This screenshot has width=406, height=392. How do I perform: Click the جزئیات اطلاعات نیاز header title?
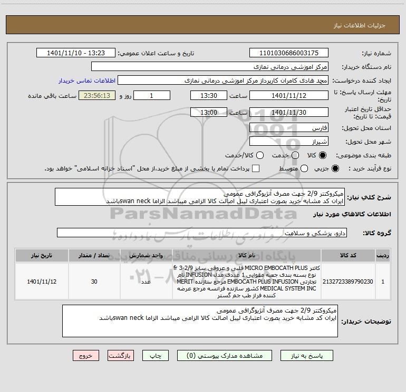[360, 25]
